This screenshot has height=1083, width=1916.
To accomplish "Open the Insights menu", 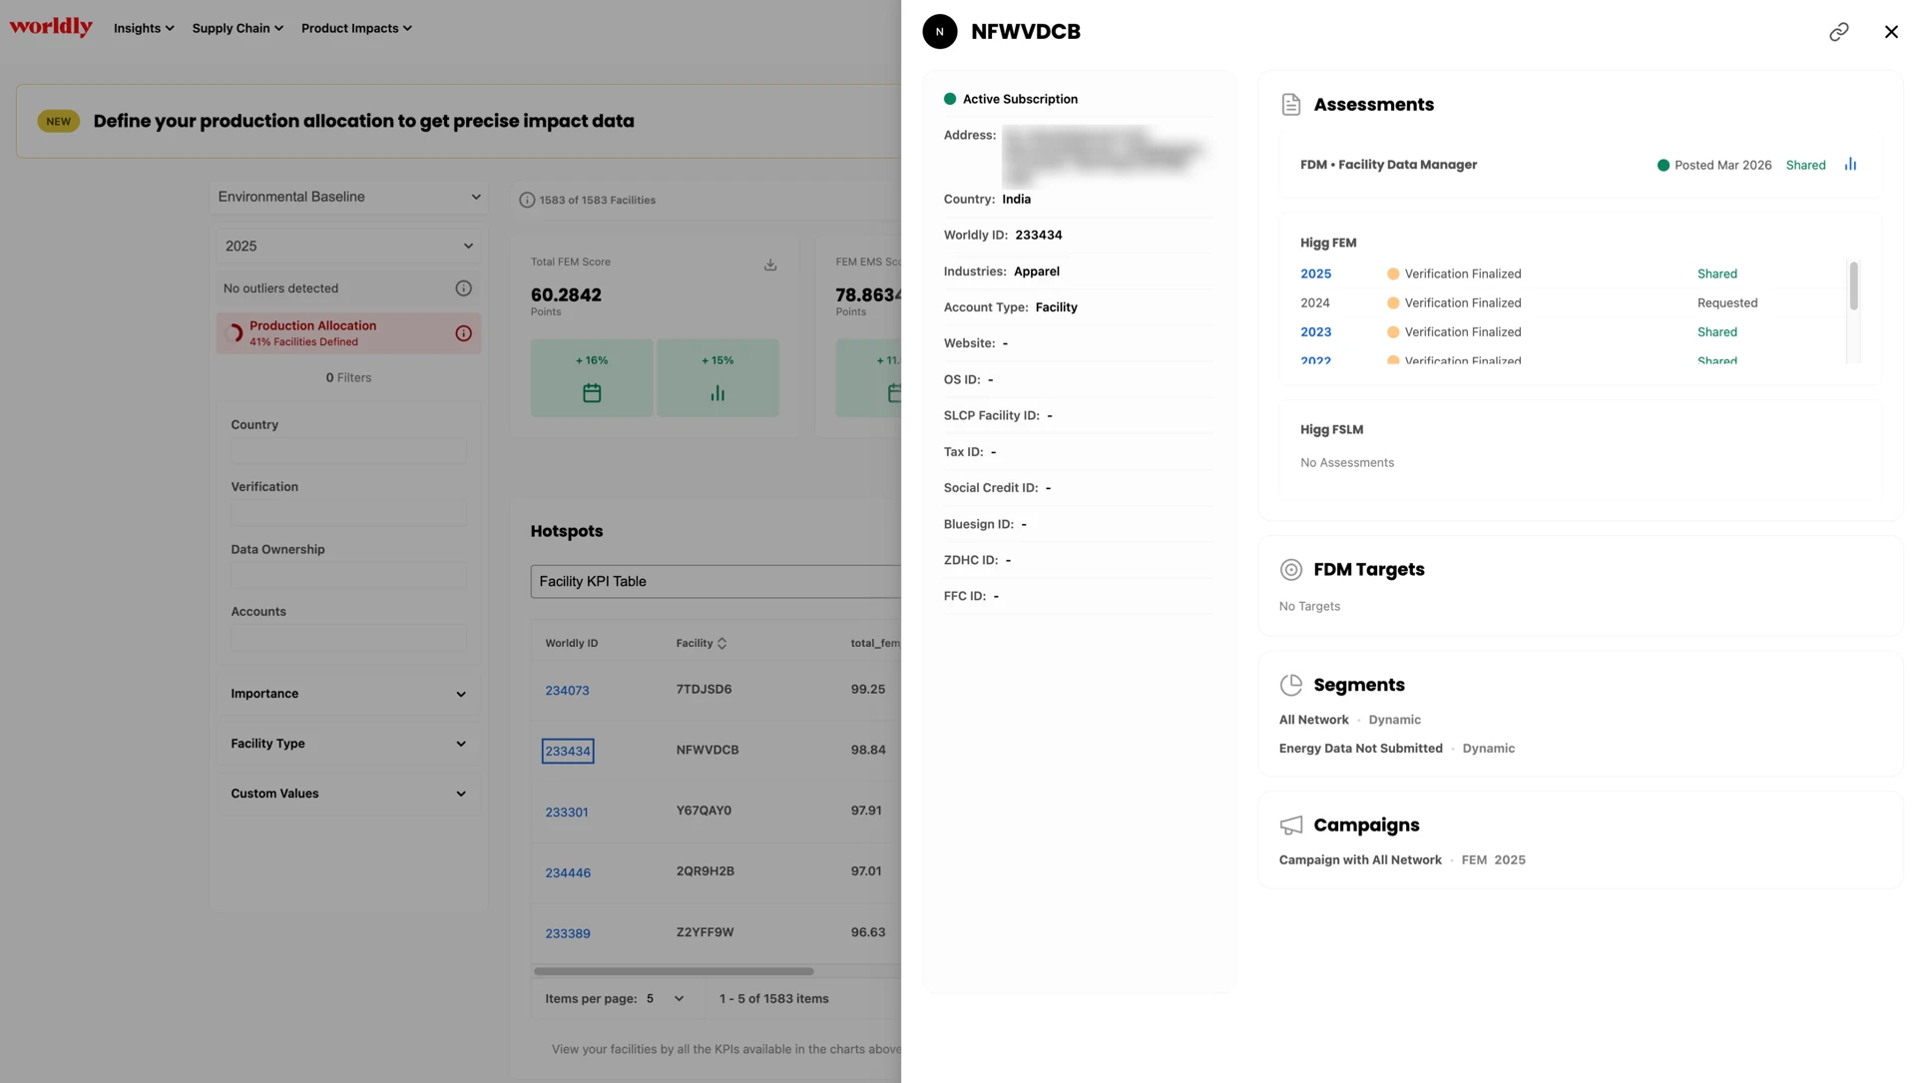I will coord(144,28).
